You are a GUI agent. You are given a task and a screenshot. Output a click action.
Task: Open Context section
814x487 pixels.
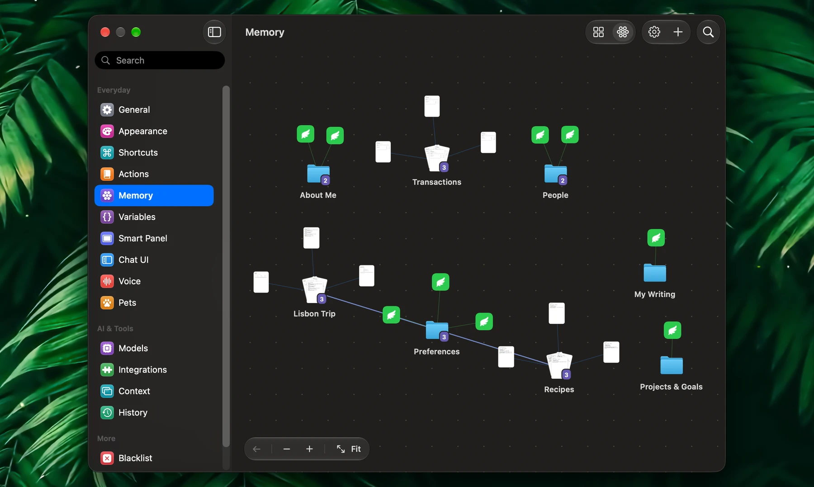(154, 391)
